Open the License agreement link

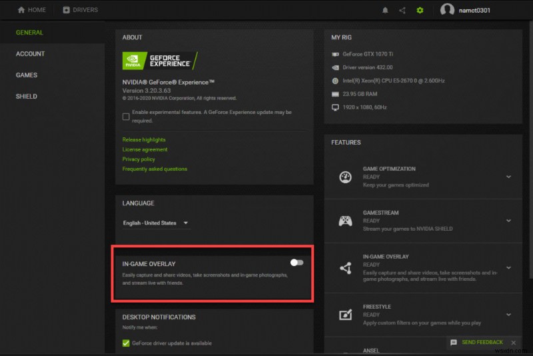click(x=145, y=149)
